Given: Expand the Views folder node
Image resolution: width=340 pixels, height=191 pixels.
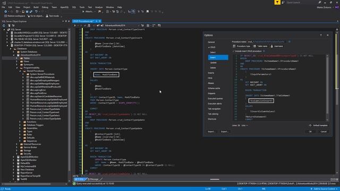Looking at the screenshot, I should (x=16, y=62).
